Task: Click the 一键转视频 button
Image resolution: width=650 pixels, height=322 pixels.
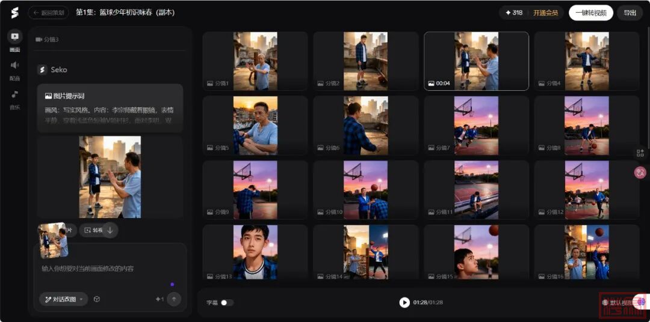Action: tap(590, 13)
